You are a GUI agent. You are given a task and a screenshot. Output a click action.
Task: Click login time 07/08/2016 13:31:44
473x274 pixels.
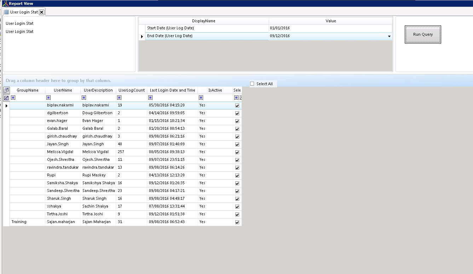173,206
